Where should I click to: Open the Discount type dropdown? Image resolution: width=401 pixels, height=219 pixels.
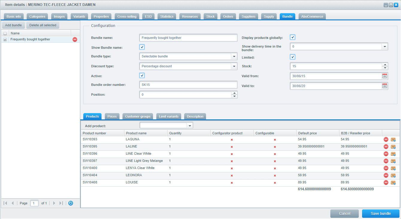coord(234,66)
